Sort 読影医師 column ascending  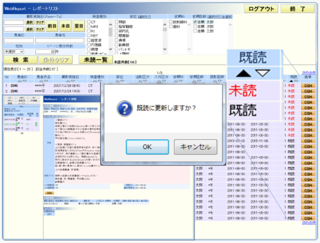215,81
